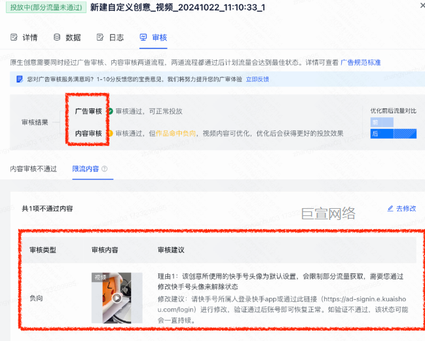Click the 数据 database icon
Screen dimensions: 425x341
point(57,37)
